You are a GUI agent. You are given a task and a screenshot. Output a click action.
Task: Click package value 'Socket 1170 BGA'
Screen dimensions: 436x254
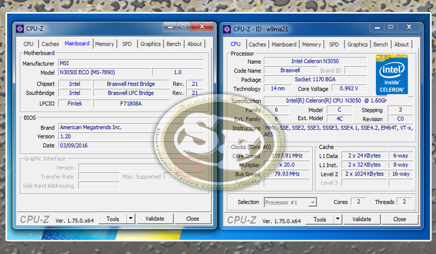click(x=315, y=79)
